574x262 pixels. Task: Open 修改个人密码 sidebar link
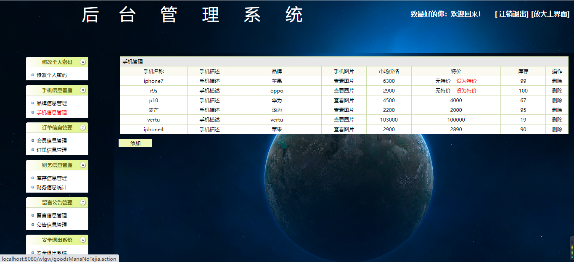pos(52,75)
